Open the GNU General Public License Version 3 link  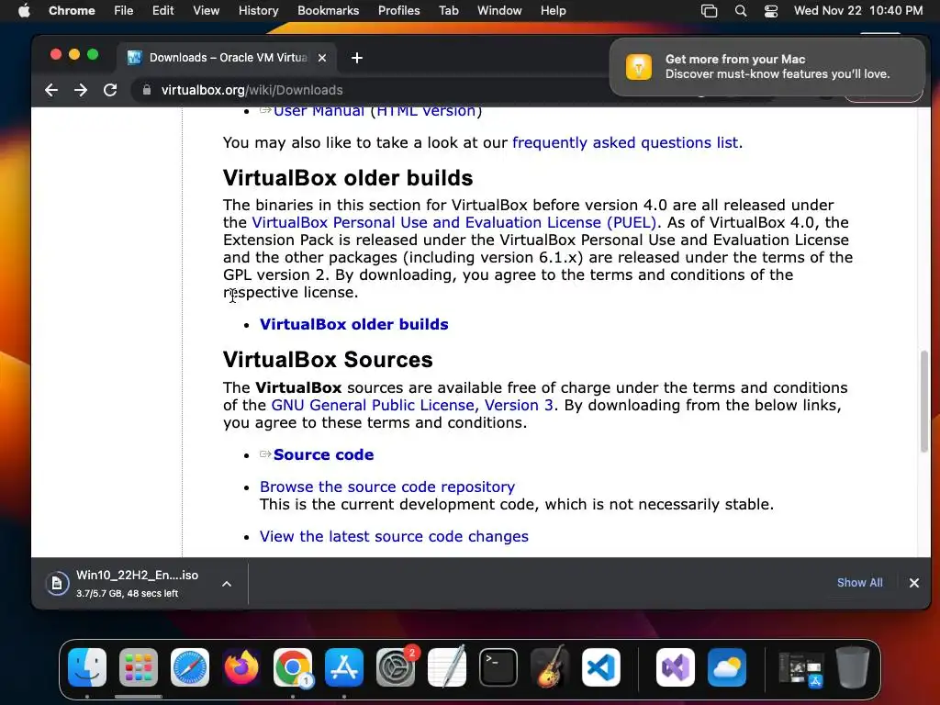click(412, 405)
